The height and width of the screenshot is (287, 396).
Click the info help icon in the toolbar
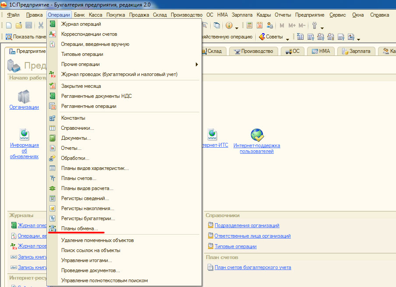[229, 26]
